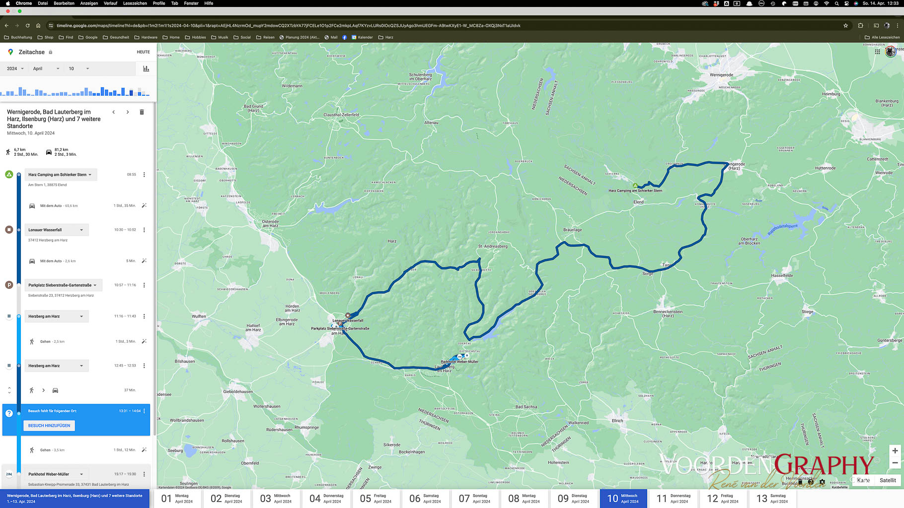The width and height of the screenshot is (904, 508).
Task: Open the activity bar chart icon
Action: point(146,68)
